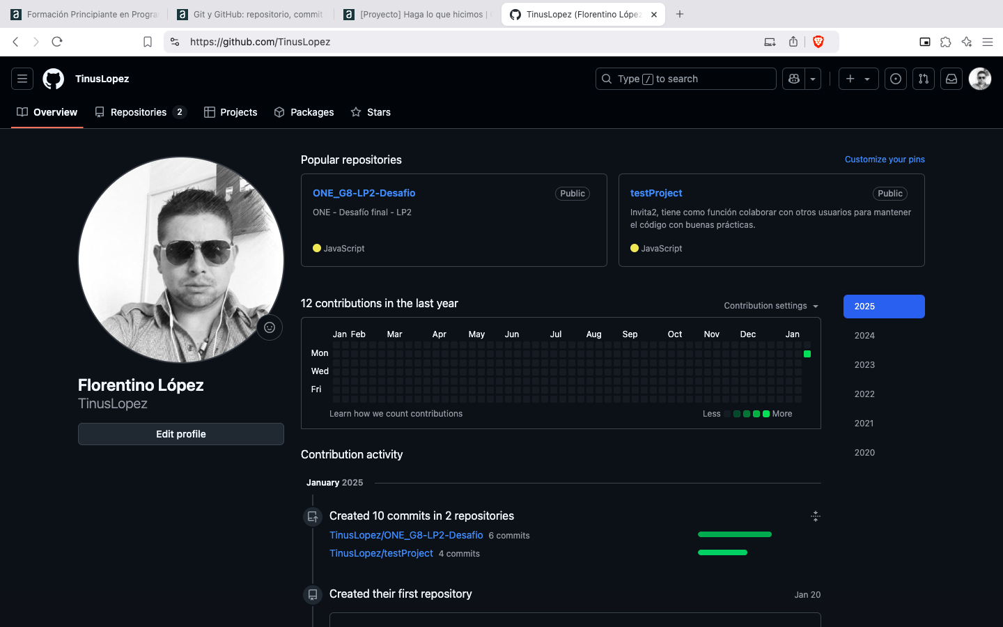Open the Pull requests icon in header
1003x627 pixels.
(x=924, y=79)
